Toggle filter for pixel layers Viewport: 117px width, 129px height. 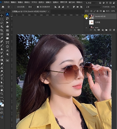pyautogui.click(x=100, y=3)
